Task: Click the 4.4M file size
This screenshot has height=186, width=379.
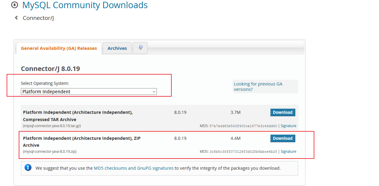Action: (x=235, y=138)
